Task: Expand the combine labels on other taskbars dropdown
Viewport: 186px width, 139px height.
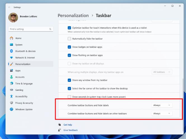Action: (x=162, y=113)
